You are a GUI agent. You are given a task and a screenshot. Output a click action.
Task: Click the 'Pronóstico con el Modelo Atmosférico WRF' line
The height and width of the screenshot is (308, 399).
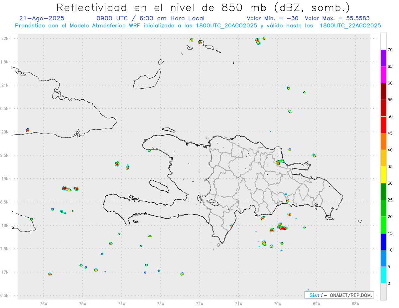78,26
